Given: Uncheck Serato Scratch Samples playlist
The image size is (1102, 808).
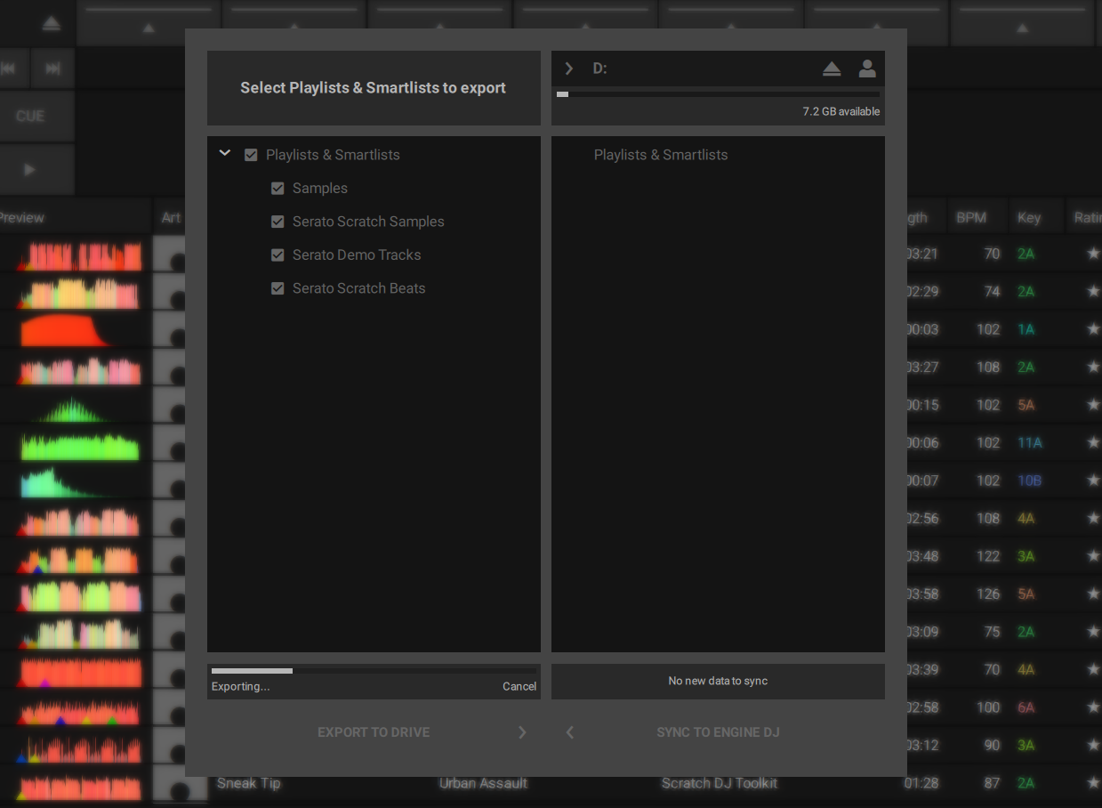Looking at the screenshot, I should (278, 222).
